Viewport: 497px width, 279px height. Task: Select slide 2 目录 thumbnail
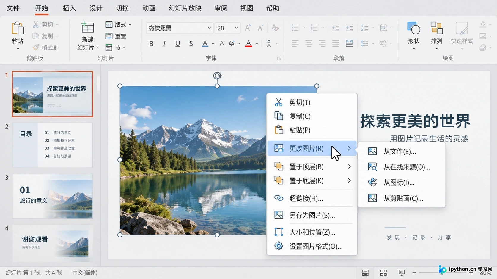coord(52,146)
